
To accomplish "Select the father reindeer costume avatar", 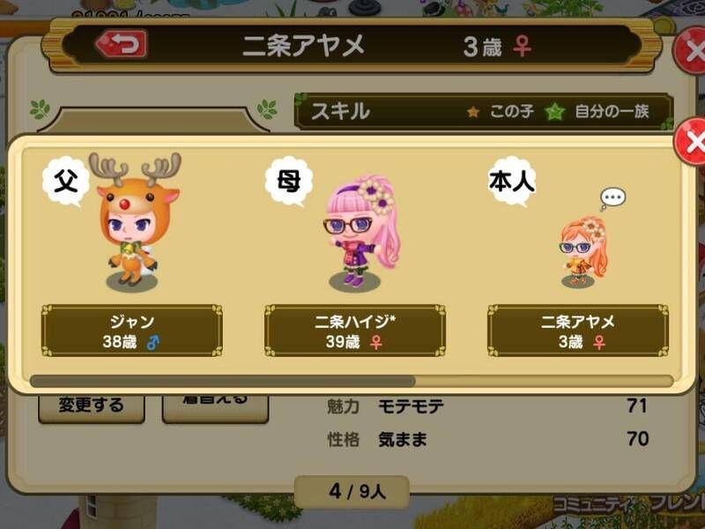I will tap(134, 221).
